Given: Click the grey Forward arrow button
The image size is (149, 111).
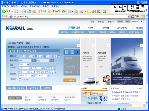Looking at the screenshot, I should 17,12.
